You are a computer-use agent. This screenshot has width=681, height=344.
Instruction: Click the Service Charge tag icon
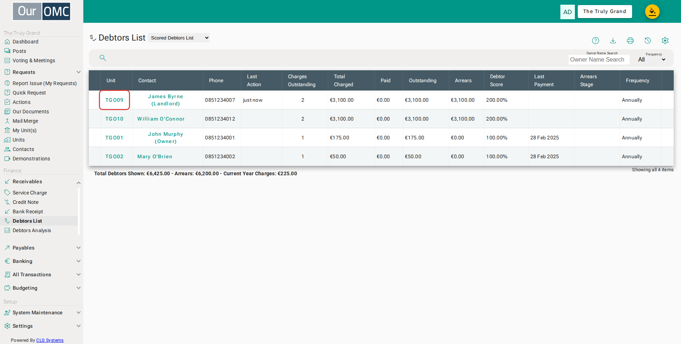7,193
